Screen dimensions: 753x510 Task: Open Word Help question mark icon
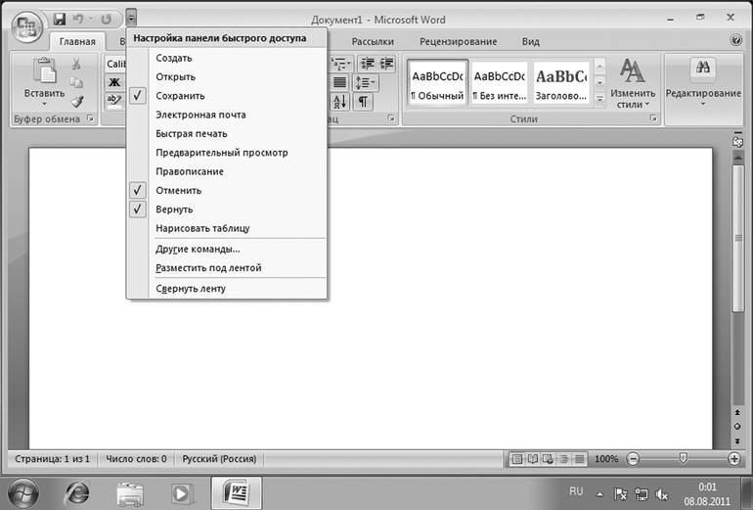coord(735,41)
